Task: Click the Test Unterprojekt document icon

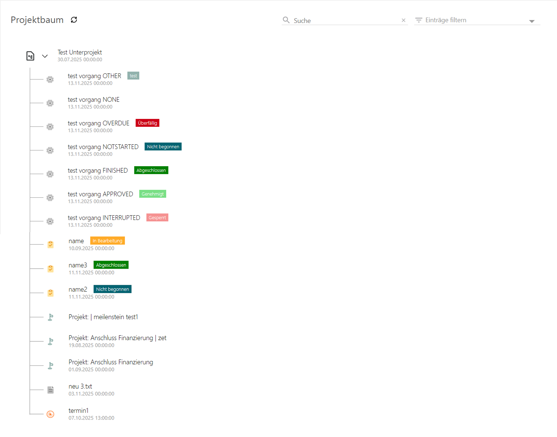Action: (31, 56)
